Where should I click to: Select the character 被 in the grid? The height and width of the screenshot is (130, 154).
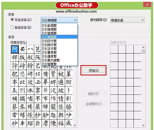[61, 74]
